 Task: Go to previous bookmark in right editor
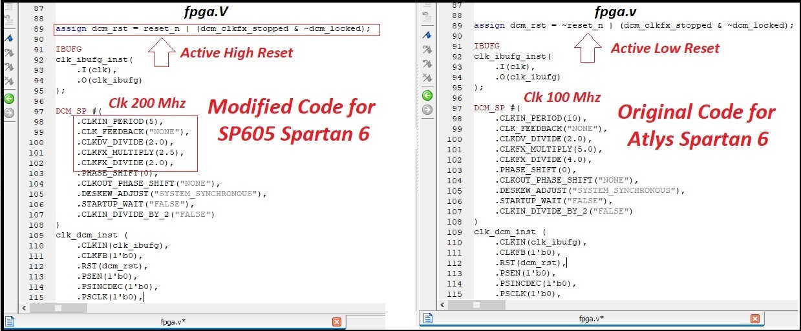point(427,64)
